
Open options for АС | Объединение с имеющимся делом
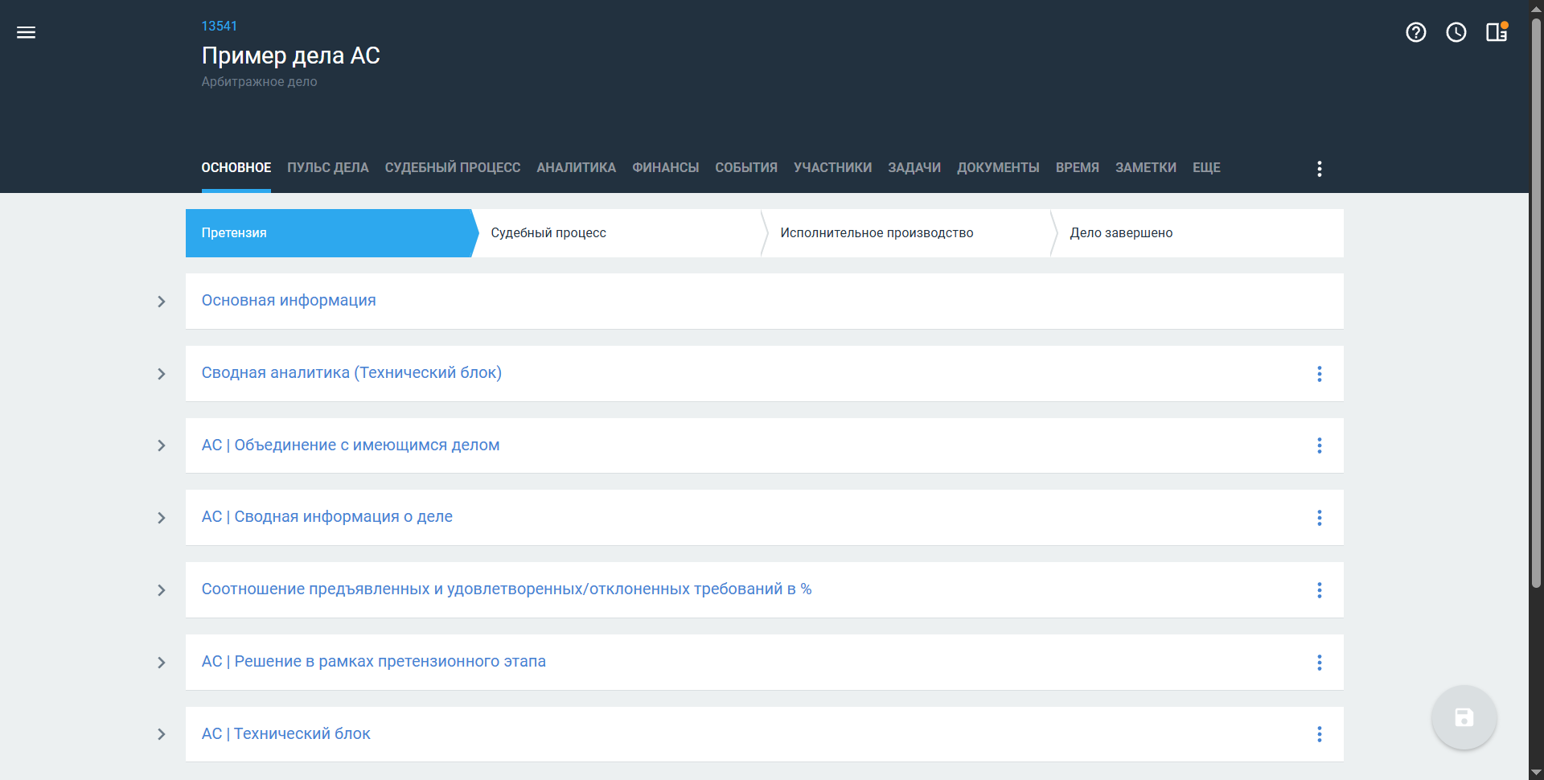coord(1319,445)
